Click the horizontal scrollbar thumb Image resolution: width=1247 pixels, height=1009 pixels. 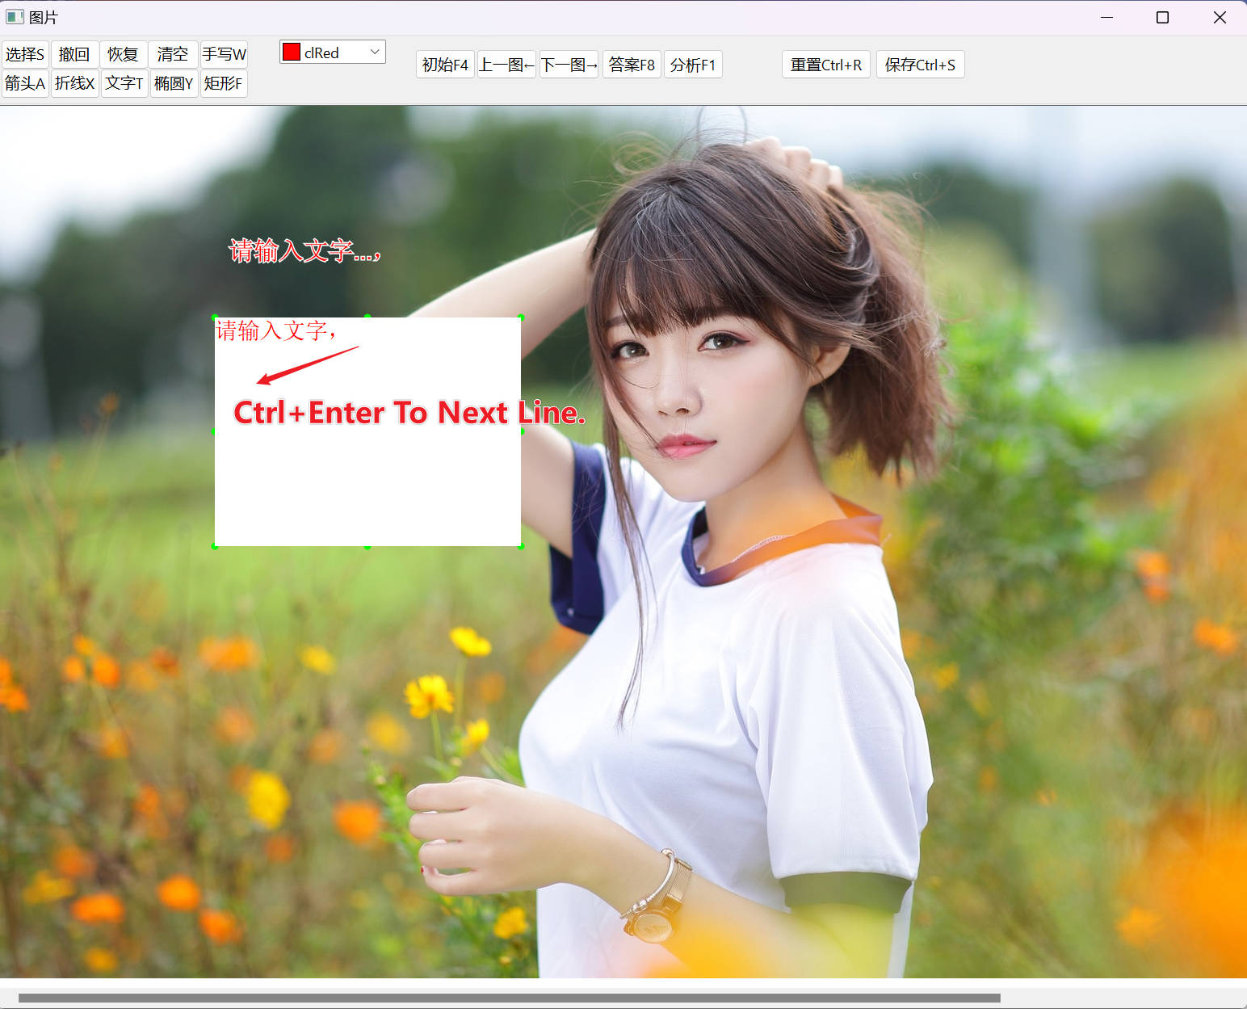510,998
